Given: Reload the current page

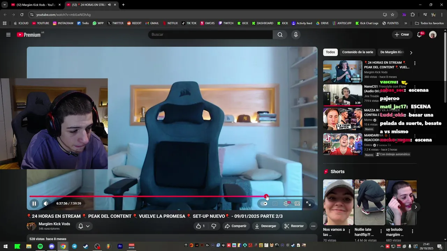Looking at the screenshot, I should [22, 15].
